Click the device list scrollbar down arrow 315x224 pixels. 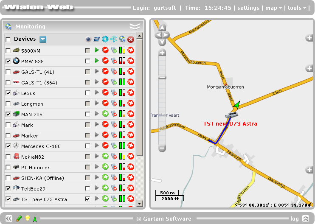pyautogui.click(x=139, y=204)
